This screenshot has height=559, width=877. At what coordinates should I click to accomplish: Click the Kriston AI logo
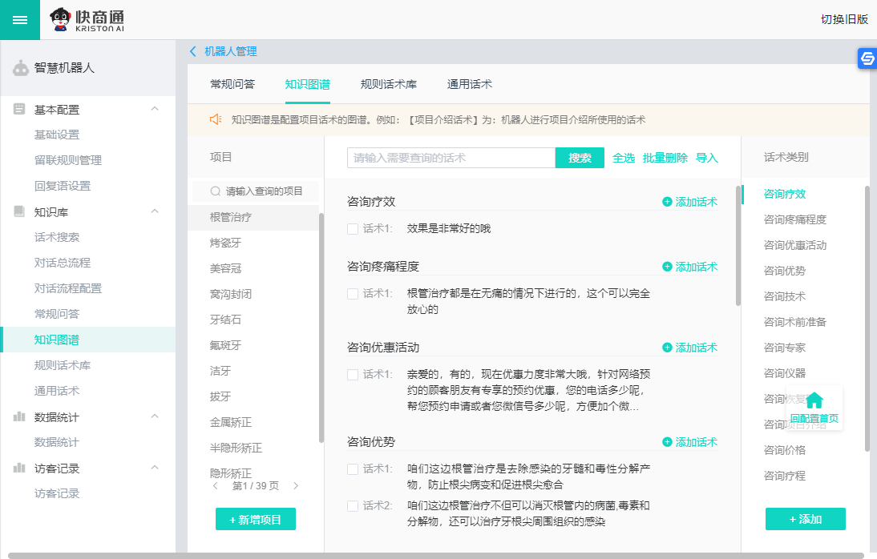point(87,20)
